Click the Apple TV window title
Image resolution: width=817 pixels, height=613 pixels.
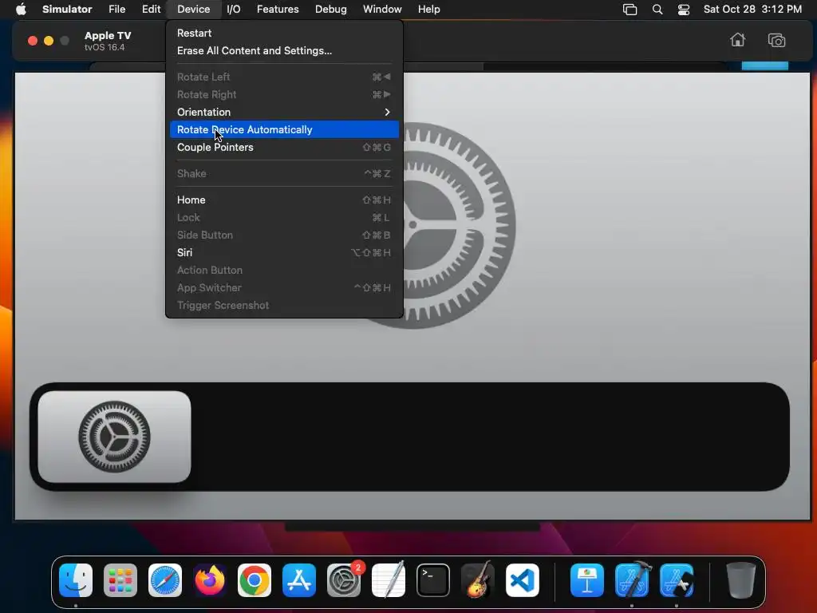coord(108,35)
